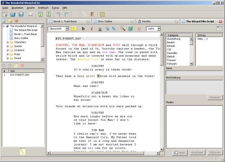This screenshot has width=225, height=162.
Task: Switch to the Dorothy tab
Action: (158, 21)
